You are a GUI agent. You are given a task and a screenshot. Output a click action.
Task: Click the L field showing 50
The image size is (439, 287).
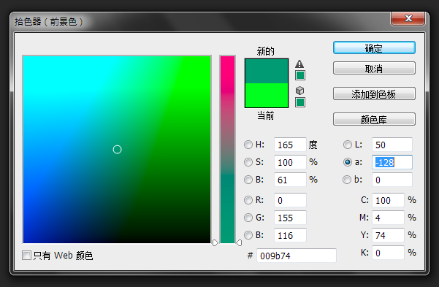(392, 145)
